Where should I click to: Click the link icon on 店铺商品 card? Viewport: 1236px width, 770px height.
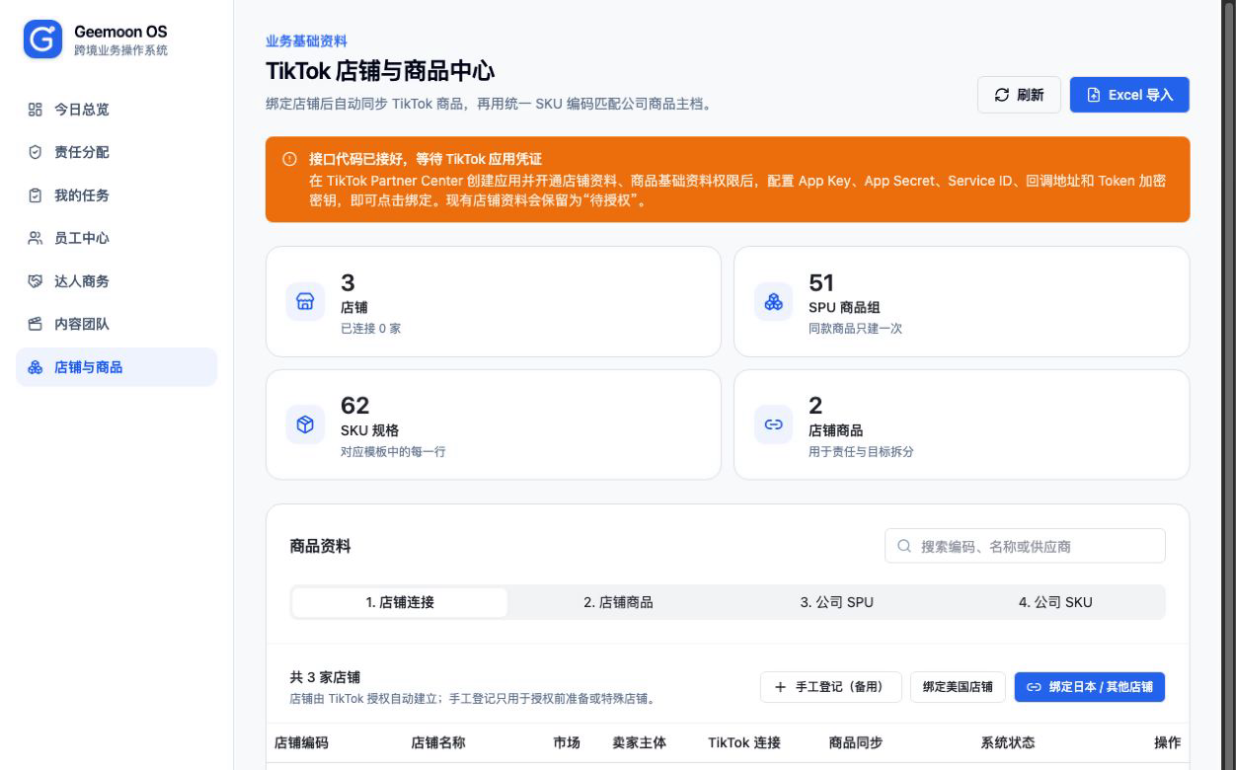click(x=773, y=424)
